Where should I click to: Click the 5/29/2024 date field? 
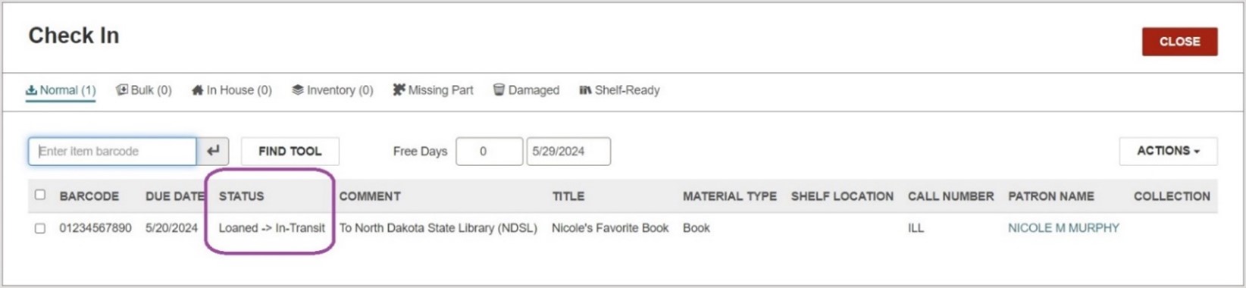pos(568,151)
